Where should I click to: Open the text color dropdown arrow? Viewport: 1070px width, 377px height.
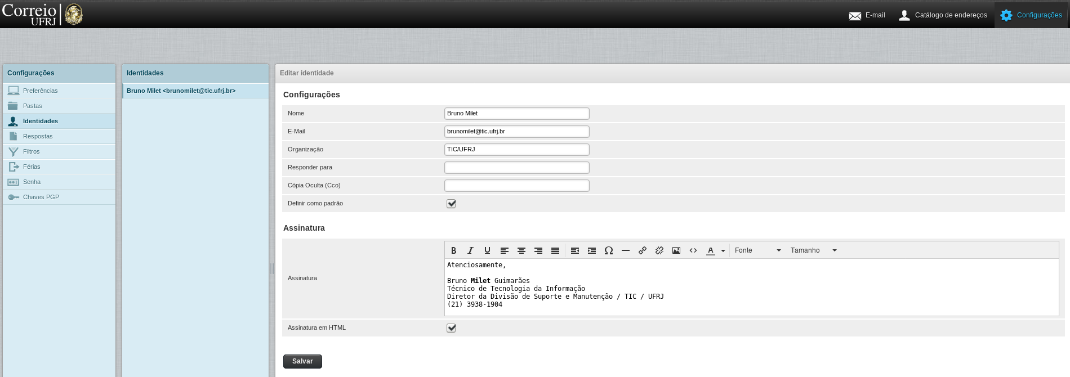723,251
